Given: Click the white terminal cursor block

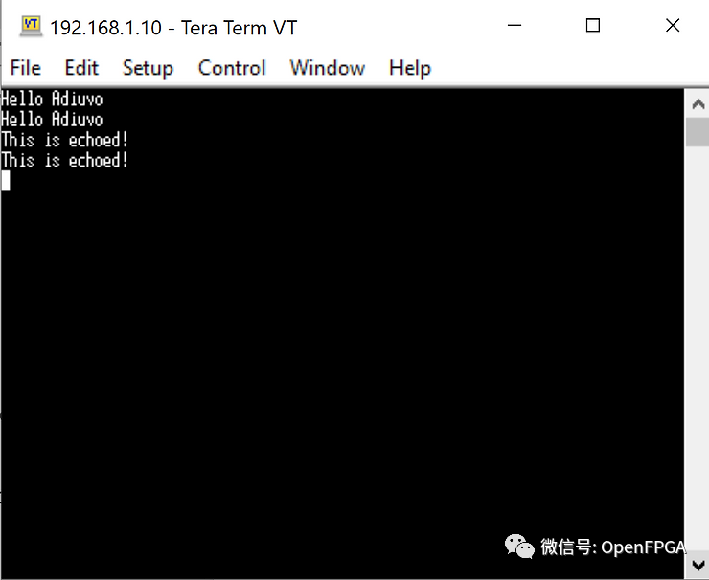Looking at the screenshot, I should point(6,181).
